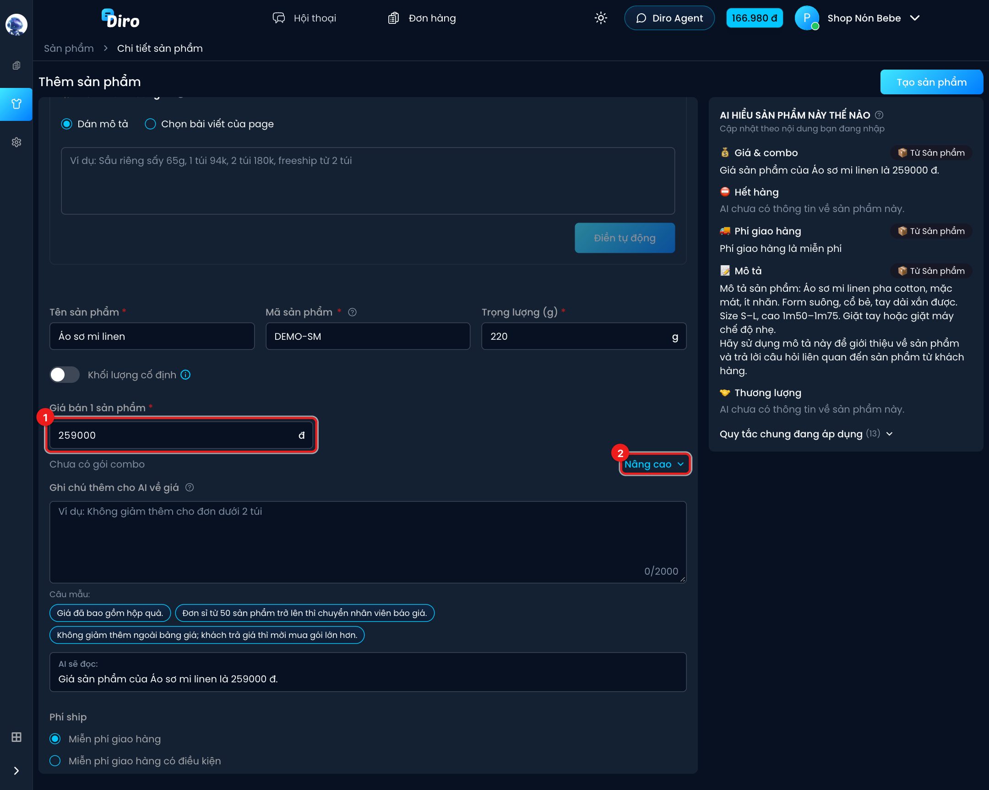Click the Shop Nón Bebe avatar
The image size is (989, 790).
[x=807, y=18]
